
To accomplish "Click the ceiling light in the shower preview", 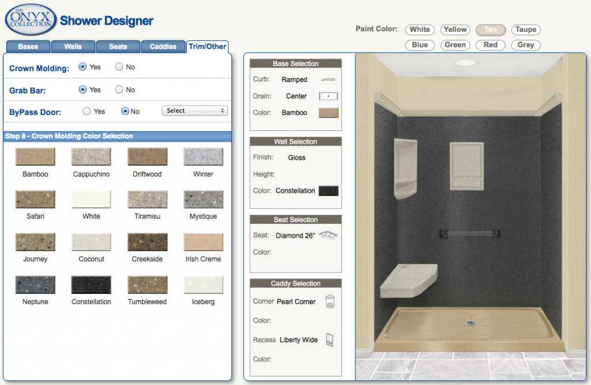I will click(x=465, y=62).
